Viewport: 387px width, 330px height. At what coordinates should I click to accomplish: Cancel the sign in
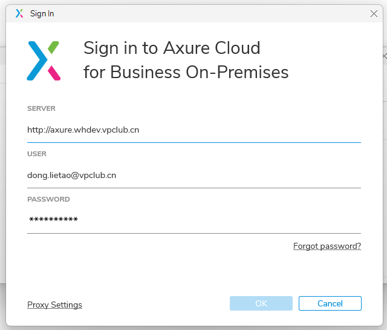tap(330, 303)
